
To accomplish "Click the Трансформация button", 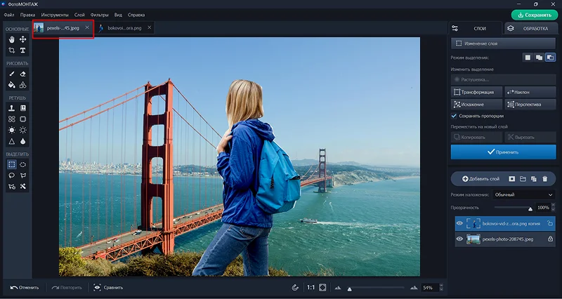I will click(477, 92).
